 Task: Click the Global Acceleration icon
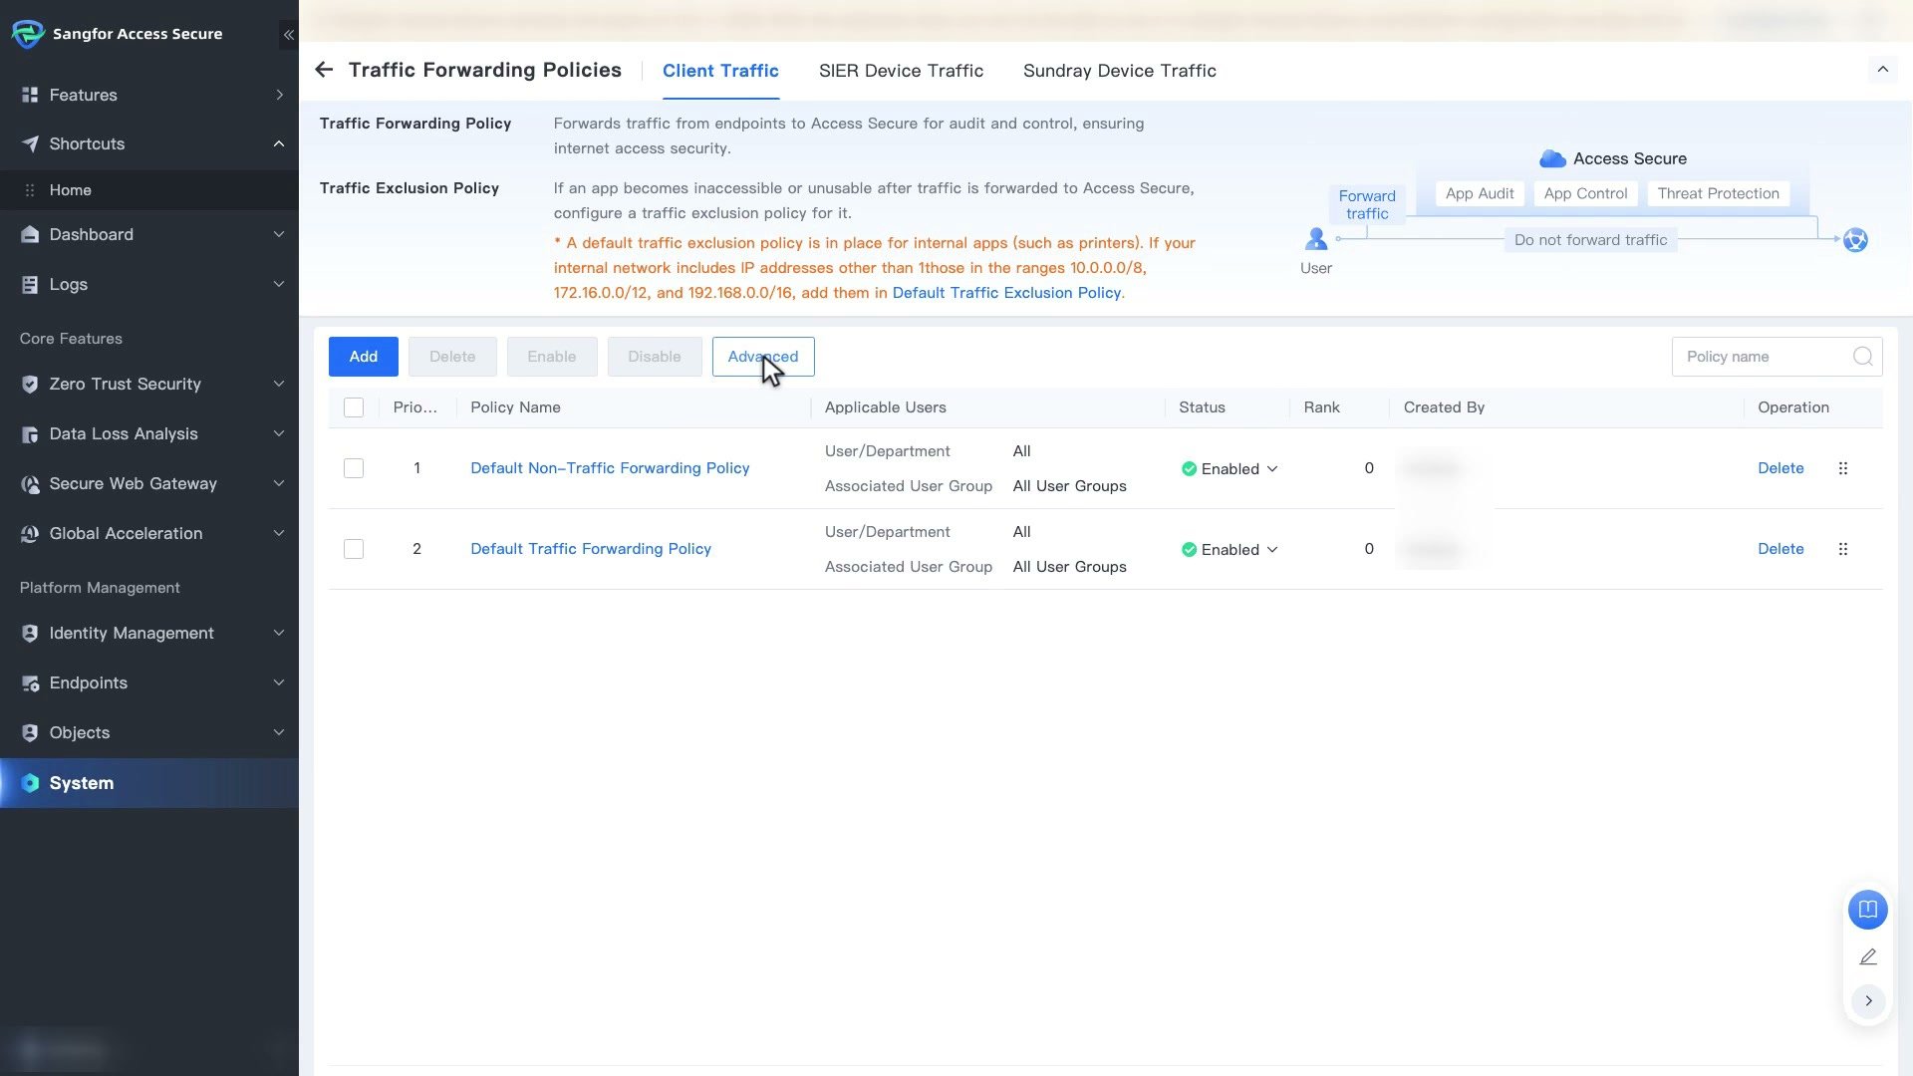pyautogui.click(x=30, y=533)
